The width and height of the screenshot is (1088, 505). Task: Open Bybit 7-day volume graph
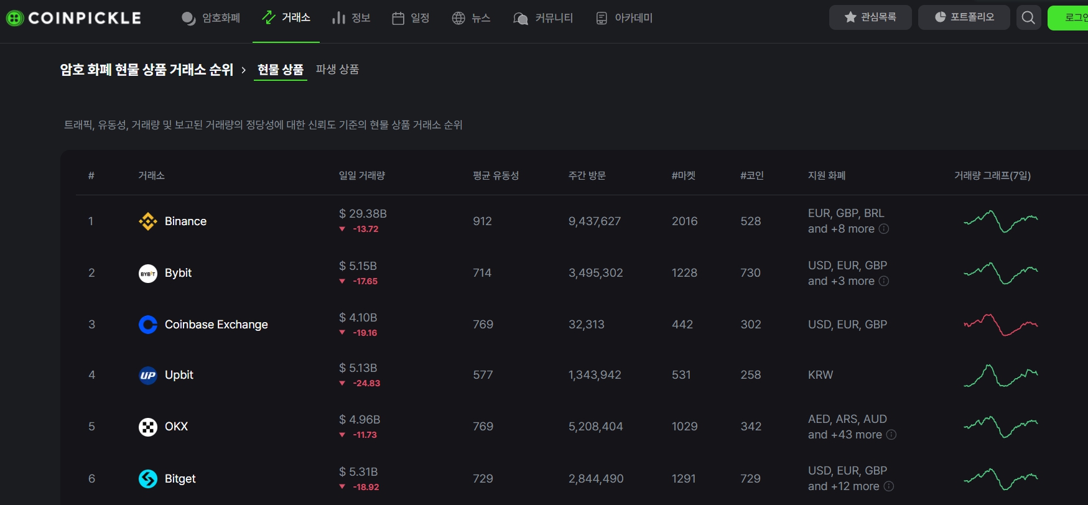click(x=1001, y=273)
